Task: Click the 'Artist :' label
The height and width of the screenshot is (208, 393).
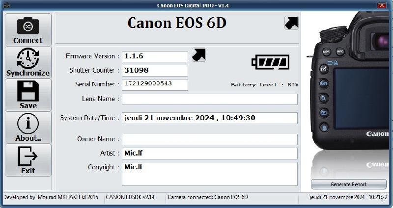Action: 110,153
